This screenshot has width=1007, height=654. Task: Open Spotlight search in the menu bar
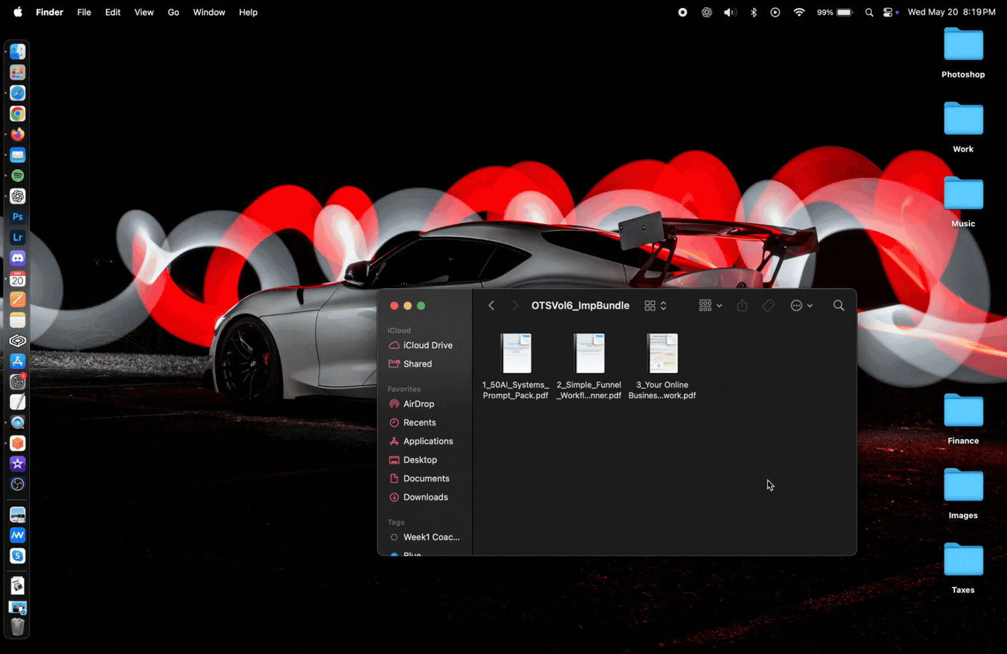869,12
